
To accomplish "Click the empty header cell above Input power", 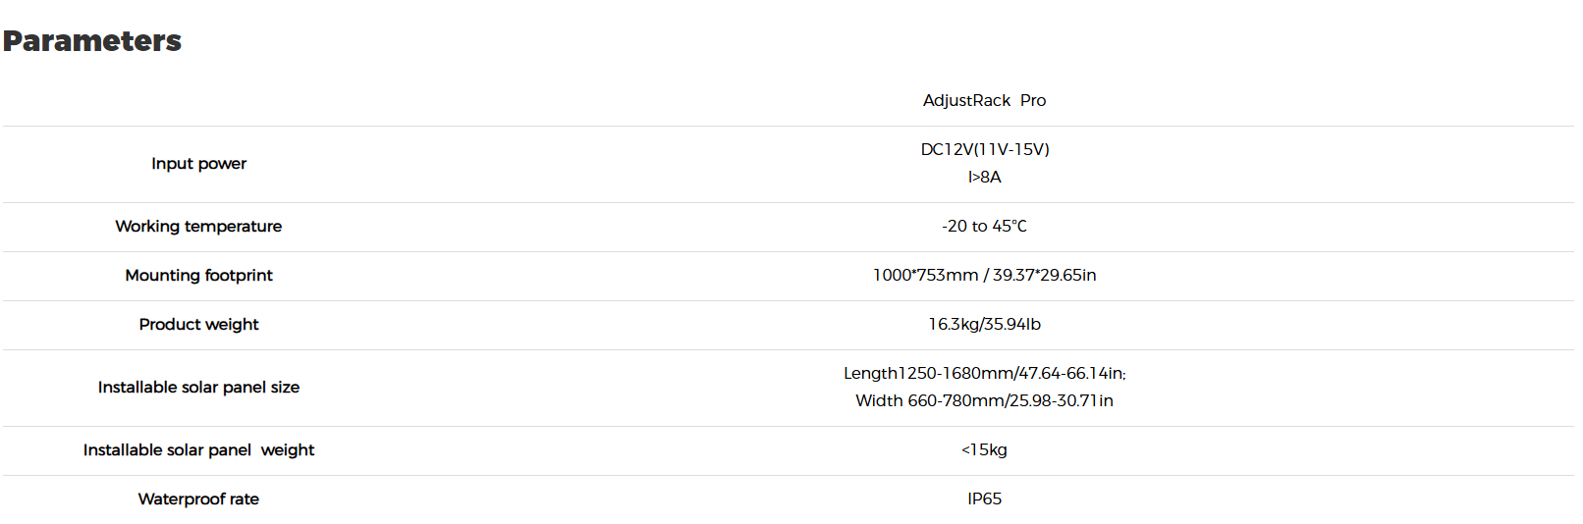I will pyautogui.click(x=198, y=100).
